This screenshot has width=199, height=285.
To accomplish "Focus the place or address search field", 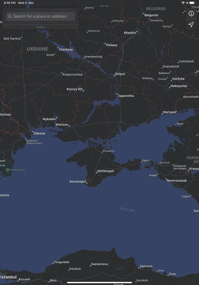I will click(x=40, y=16).
